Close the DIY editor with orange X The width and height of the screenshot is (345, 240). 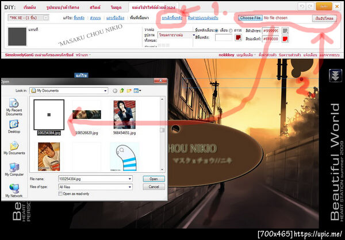coord(337,6)
